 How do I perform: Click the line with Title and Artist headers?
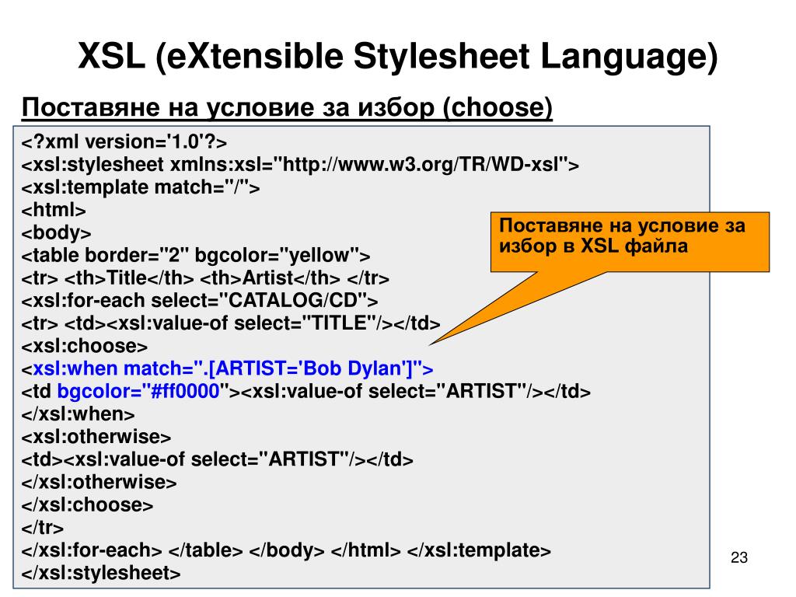(205, 278)
